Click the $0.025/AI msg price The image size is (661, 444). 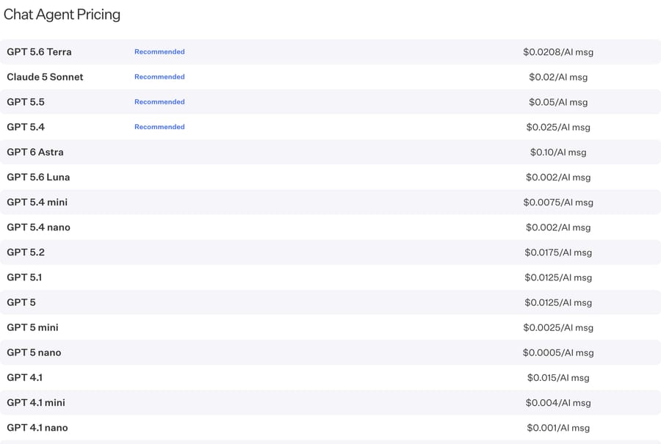(558, 127)
